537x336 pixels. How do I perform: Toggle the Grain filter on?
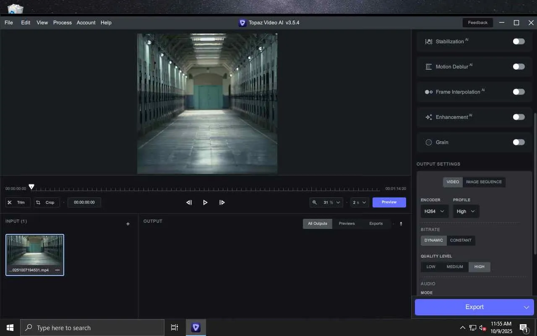click(519, 142)
